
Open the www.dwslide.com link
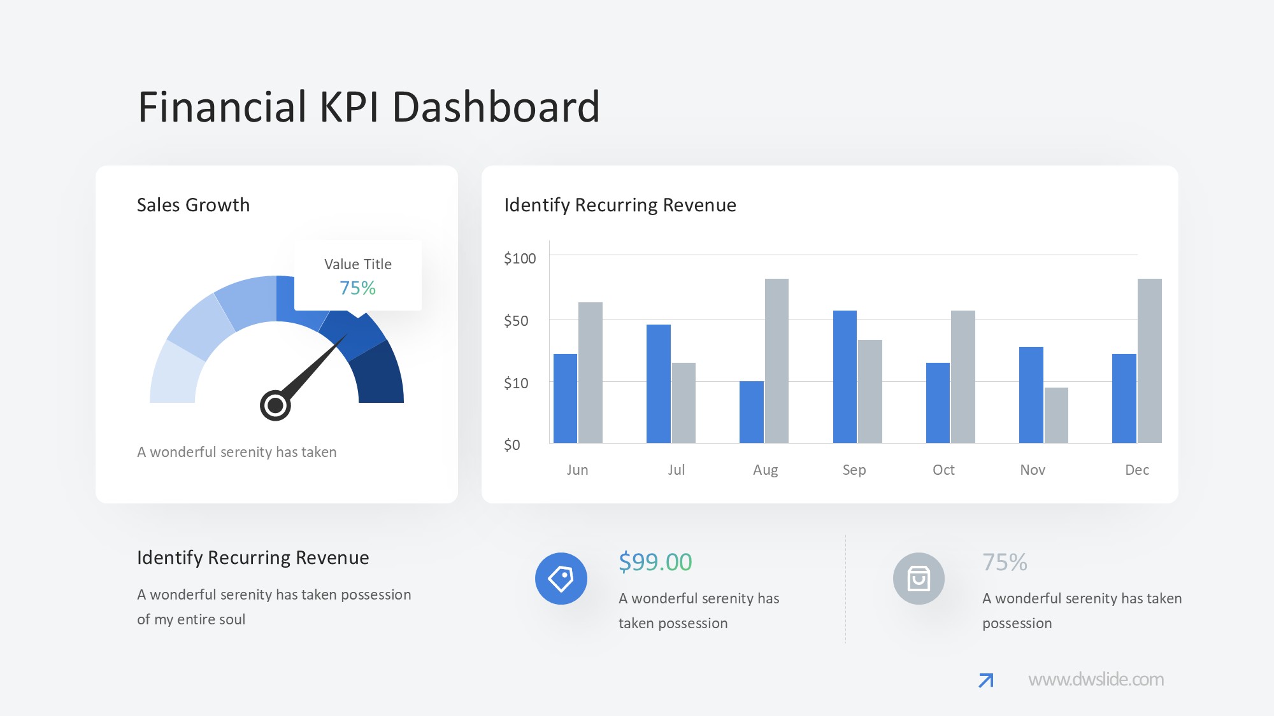click(1096, 680)
